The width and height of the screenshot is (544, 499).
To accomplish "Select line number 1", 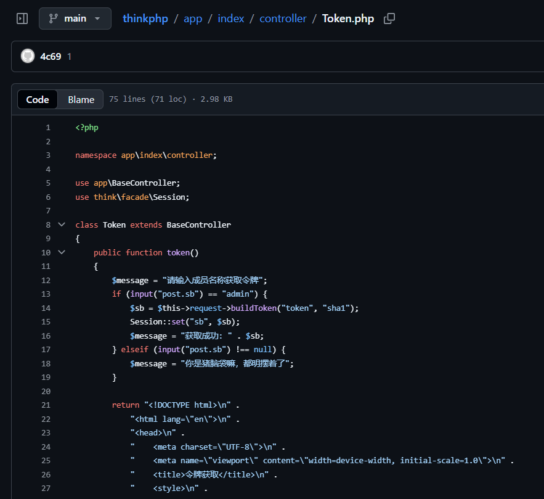I will click(47, 128).
